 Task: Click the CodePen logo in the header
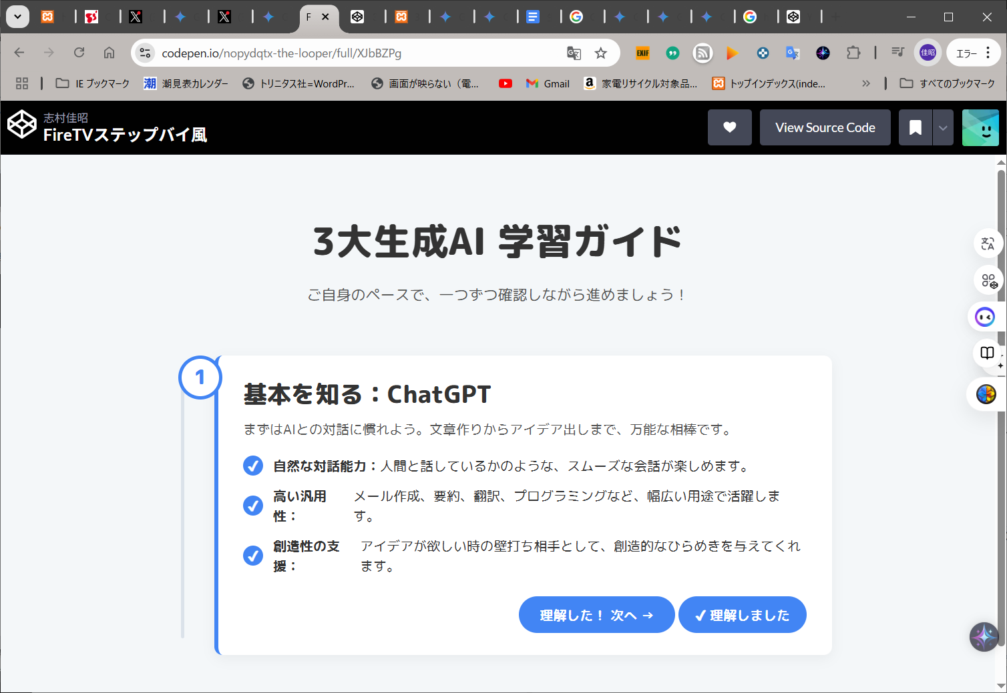pyautogui.click(x=21, y=125)
